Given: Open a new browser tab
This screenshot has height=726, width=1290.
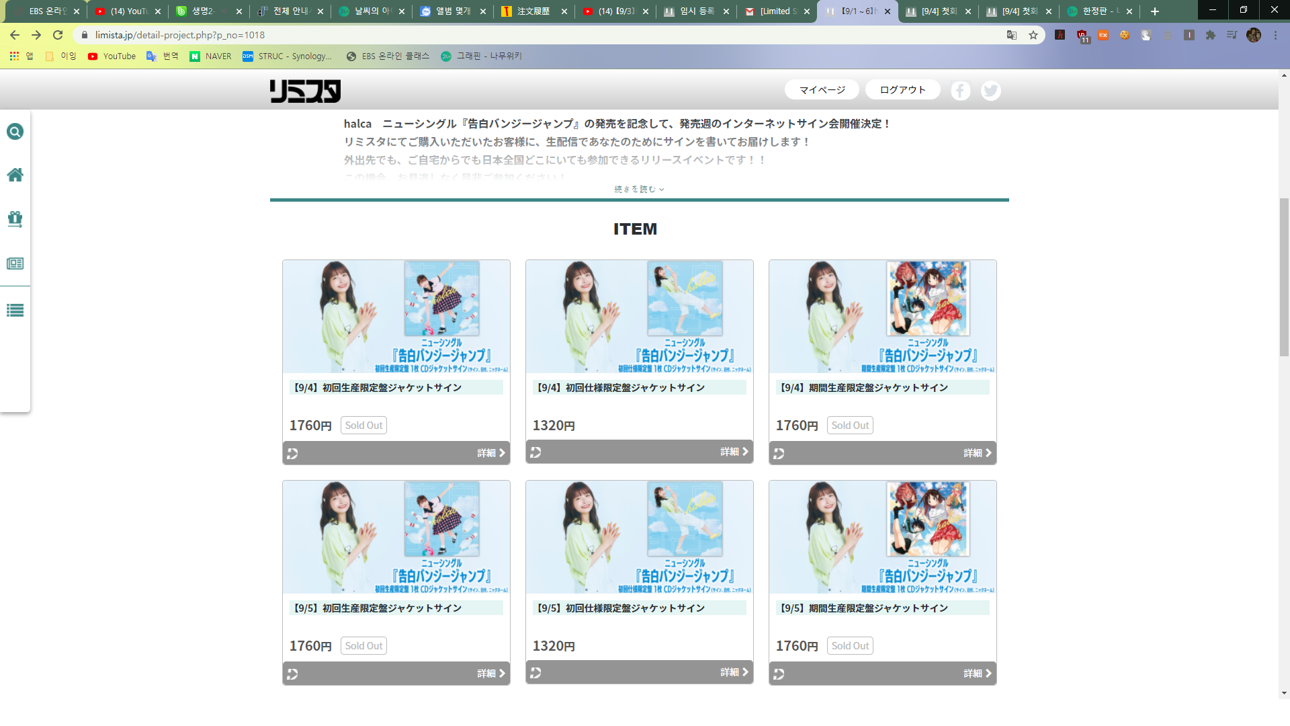Looking at the screenshot, I should point(1155,11).
